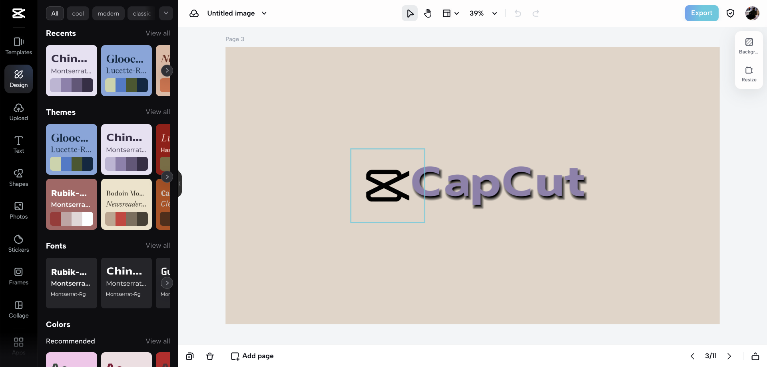Select the Glooc theme thumbnail under Themes

pyautogui.click(x=71, y=149)
